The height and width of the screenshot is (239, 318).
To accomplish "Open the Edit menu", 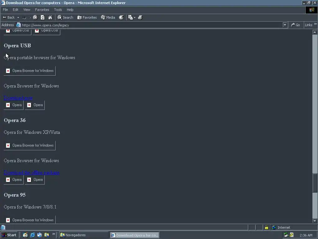I will (16, 10).
